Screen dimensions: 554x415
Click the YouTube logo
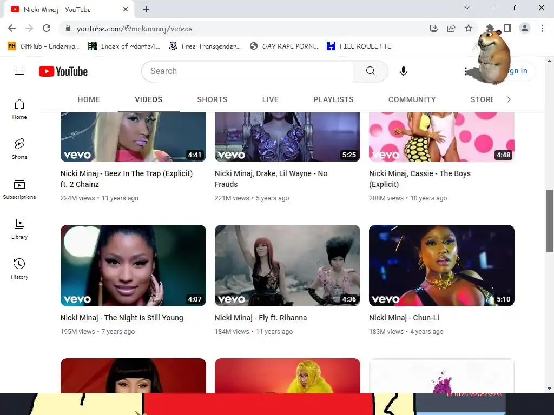pos(63,71)
